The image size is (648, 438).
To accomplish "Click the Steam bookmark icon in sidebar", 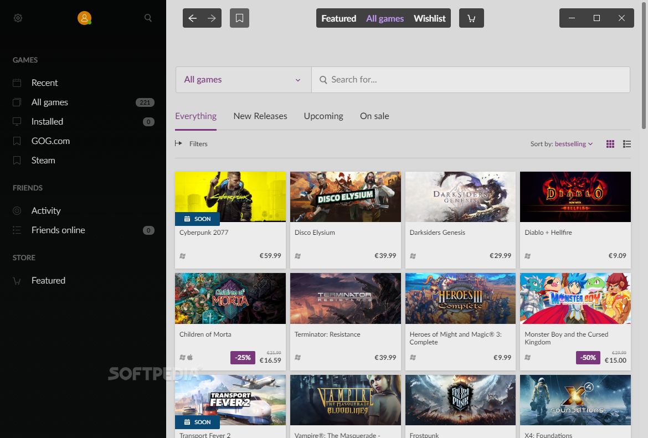I will [17, 161].
